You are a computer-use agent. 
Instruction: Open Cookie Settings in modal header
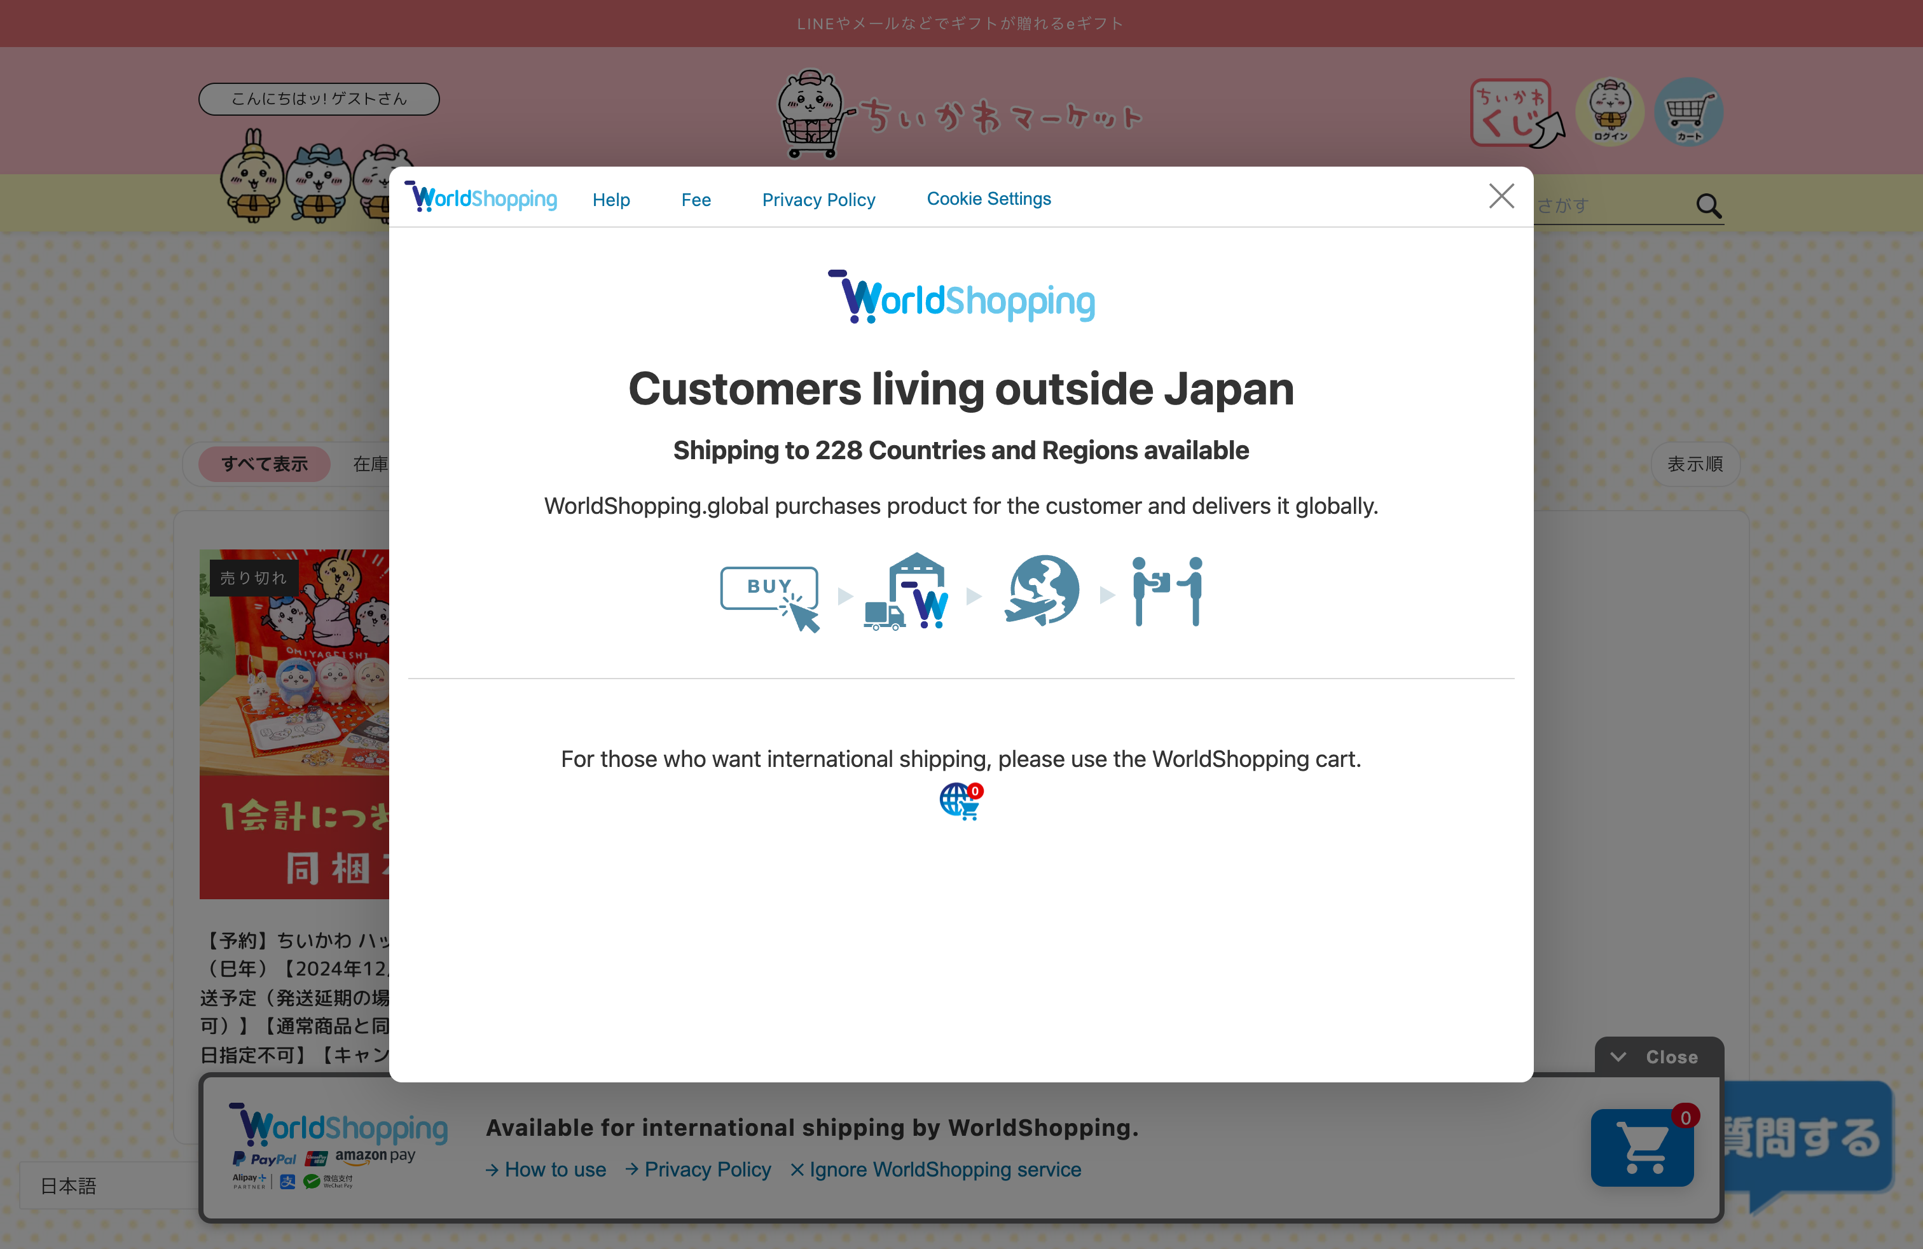coord(988,199)
